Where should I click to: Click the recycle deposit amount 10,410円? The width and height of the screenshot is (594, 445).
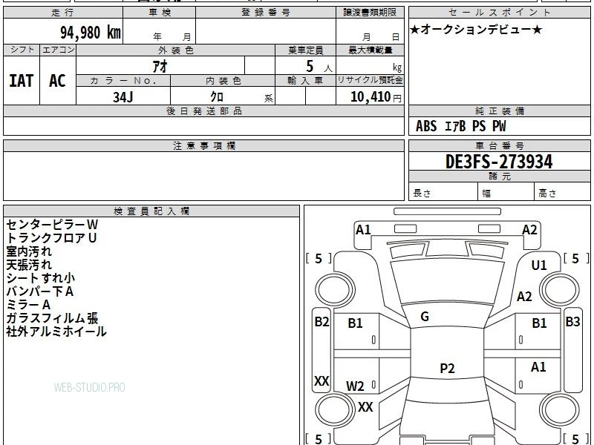click(376, 97)
